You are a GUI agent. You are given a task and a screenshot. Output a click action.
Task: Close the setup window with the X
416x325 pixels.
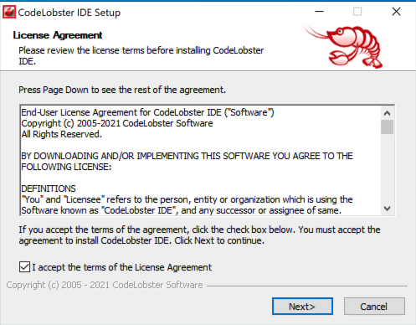coord(396,12)
